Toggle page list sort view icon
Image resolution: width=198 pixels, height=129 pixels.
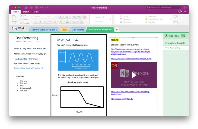183,36
